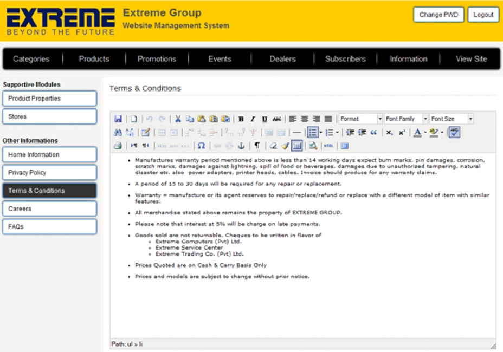Open the Events menu item
The width and height of the screenshot is (503, 352).
pos(220,59)
